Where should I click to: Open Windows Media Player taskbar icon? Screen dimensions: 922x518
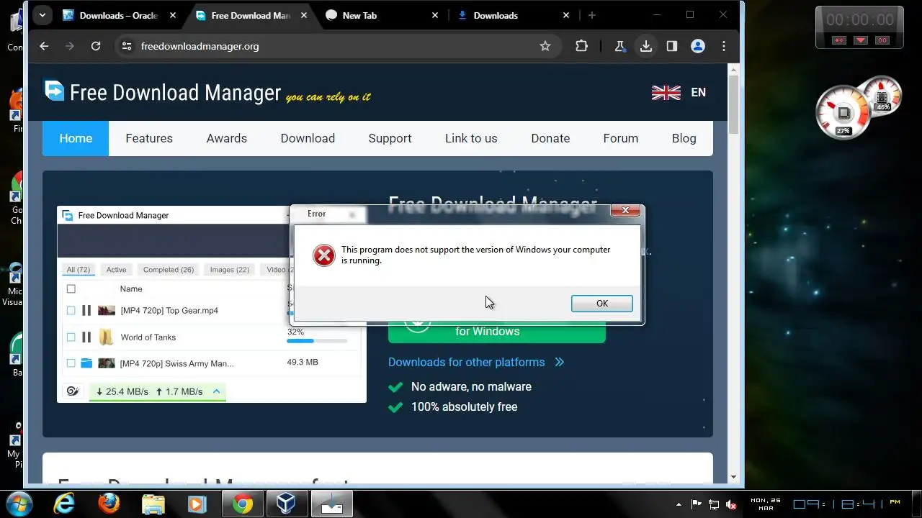coord(197,504)
